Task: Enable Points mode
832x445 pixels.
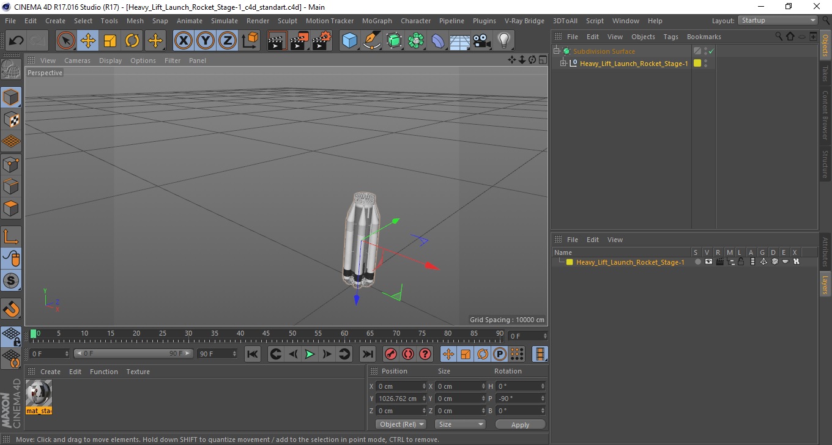Action: [x=11, y=164]
